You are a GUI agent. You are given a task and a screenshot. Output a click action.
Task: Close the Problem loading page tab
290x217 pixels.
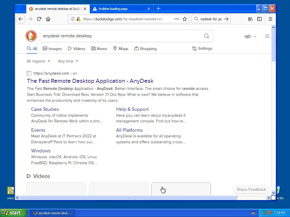(148, 9)
